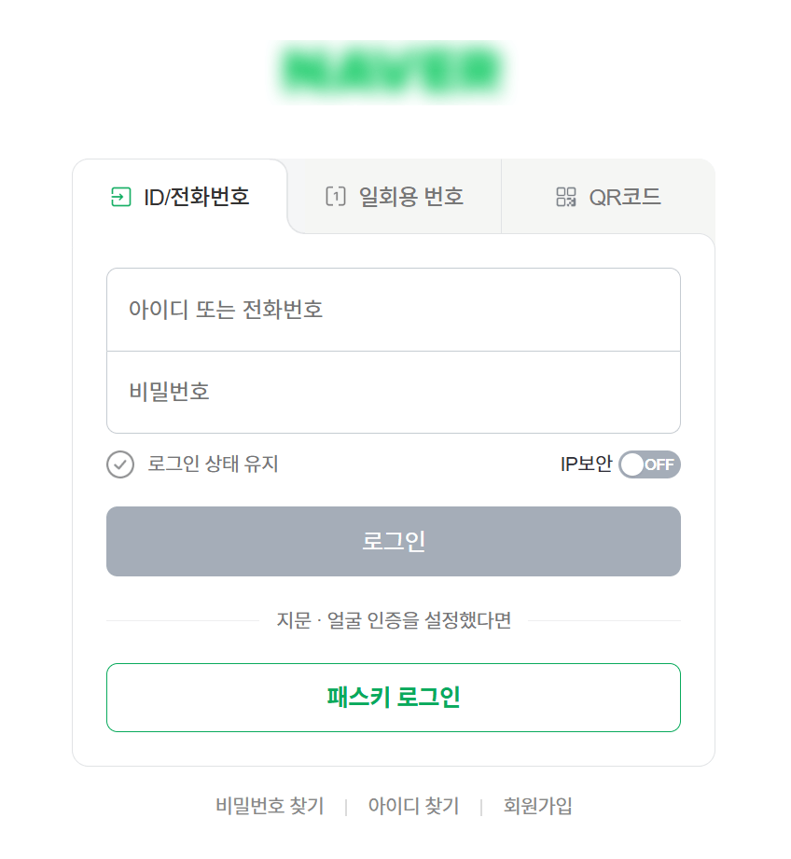Switch to the ID/전화번호 tab
This screenshot has width=791, height=859.
(x=181, y=197)
